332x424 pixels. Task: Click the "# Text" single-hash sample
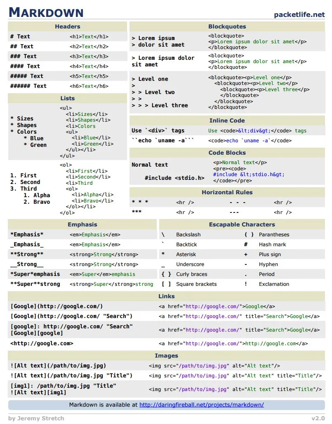(x=20, y=37)
